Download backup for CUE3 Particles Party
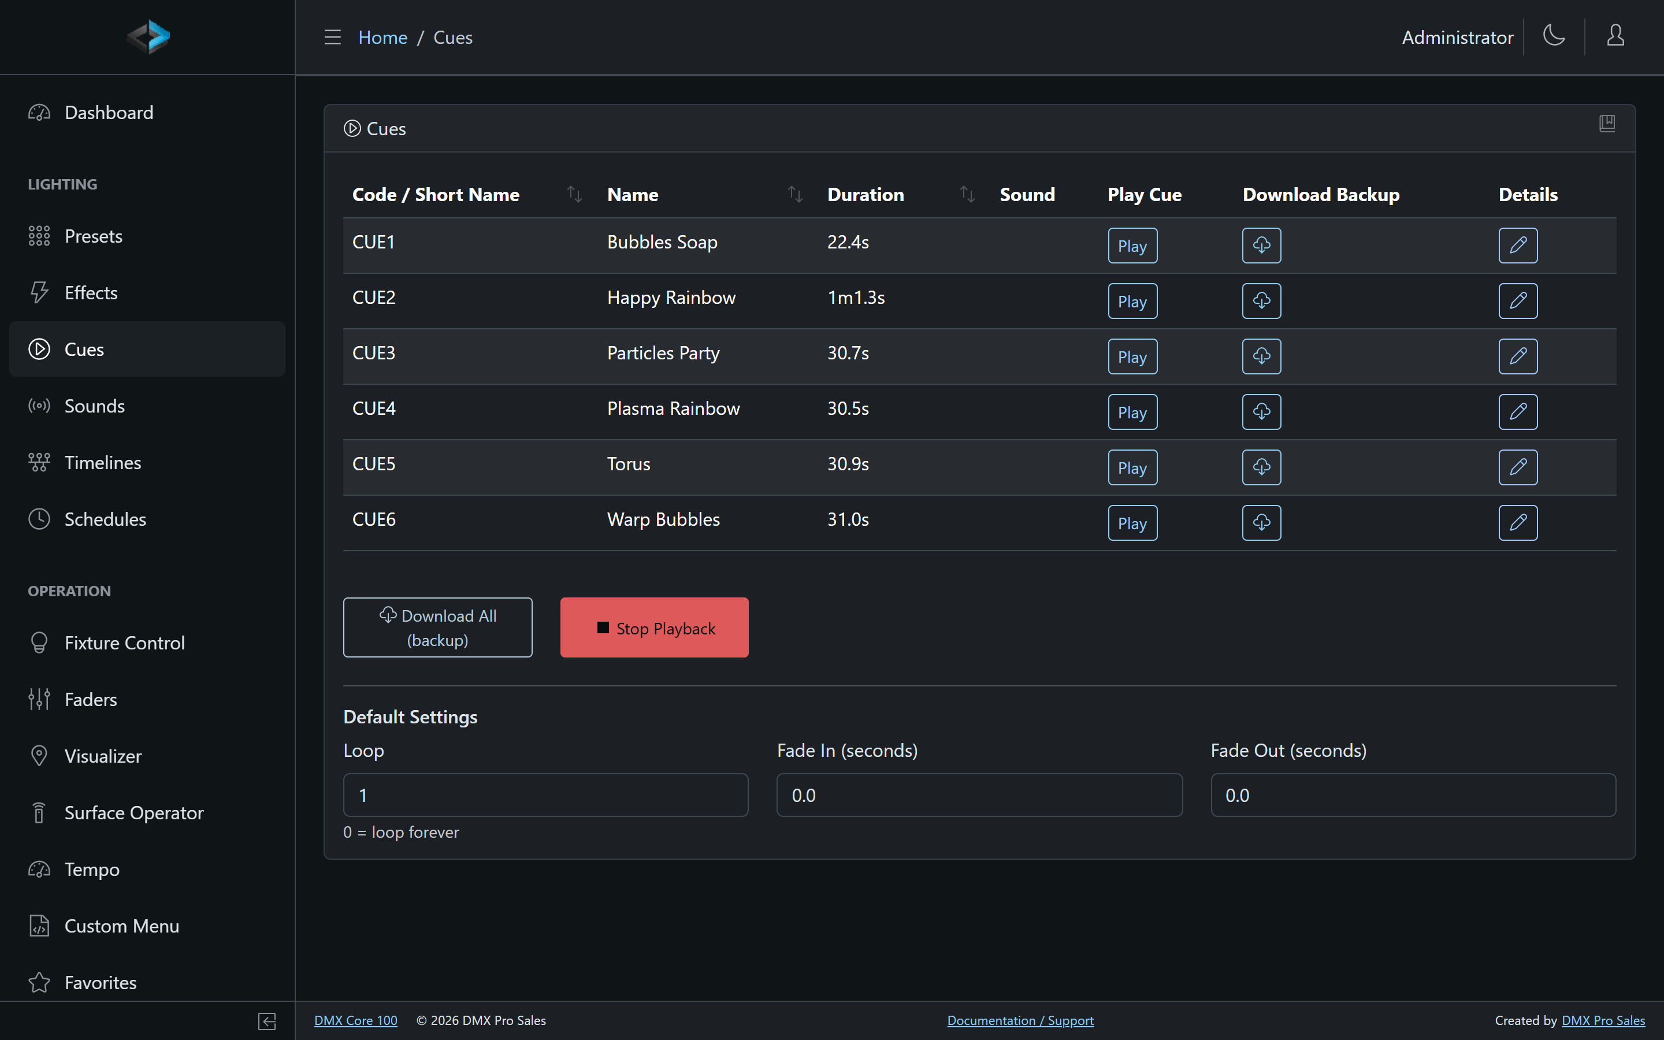Viewport: 1664px width, 1040px height. pyautogui.click(x=1261, y=356)
